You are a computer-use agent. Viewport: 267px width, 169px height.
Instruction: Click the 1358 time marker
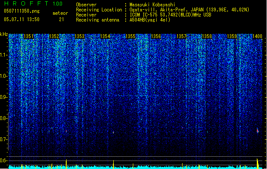[x=207, y=36]
